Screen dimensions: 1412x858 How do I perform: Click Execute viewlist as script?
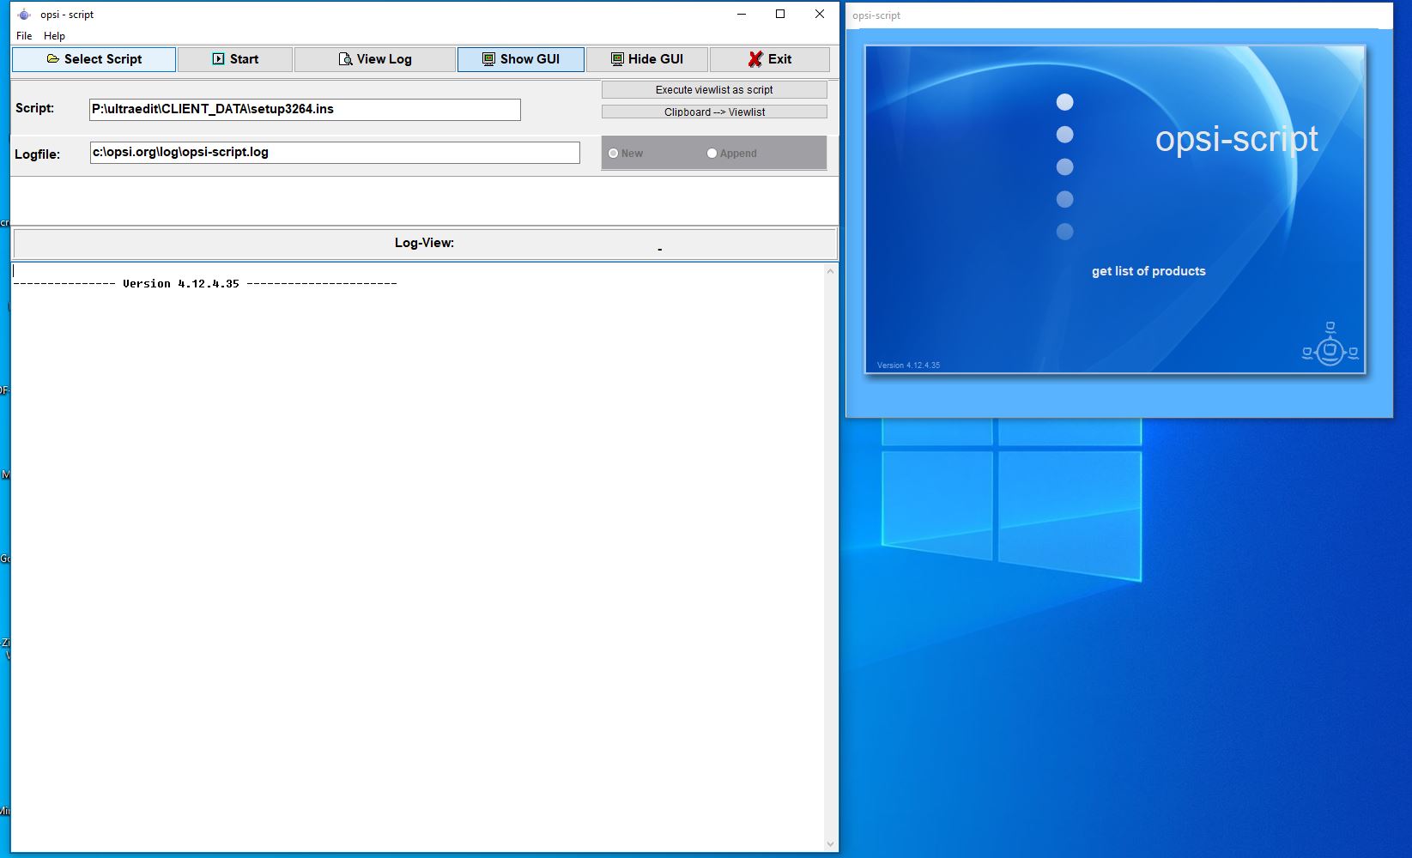click(x=714, y=89)
